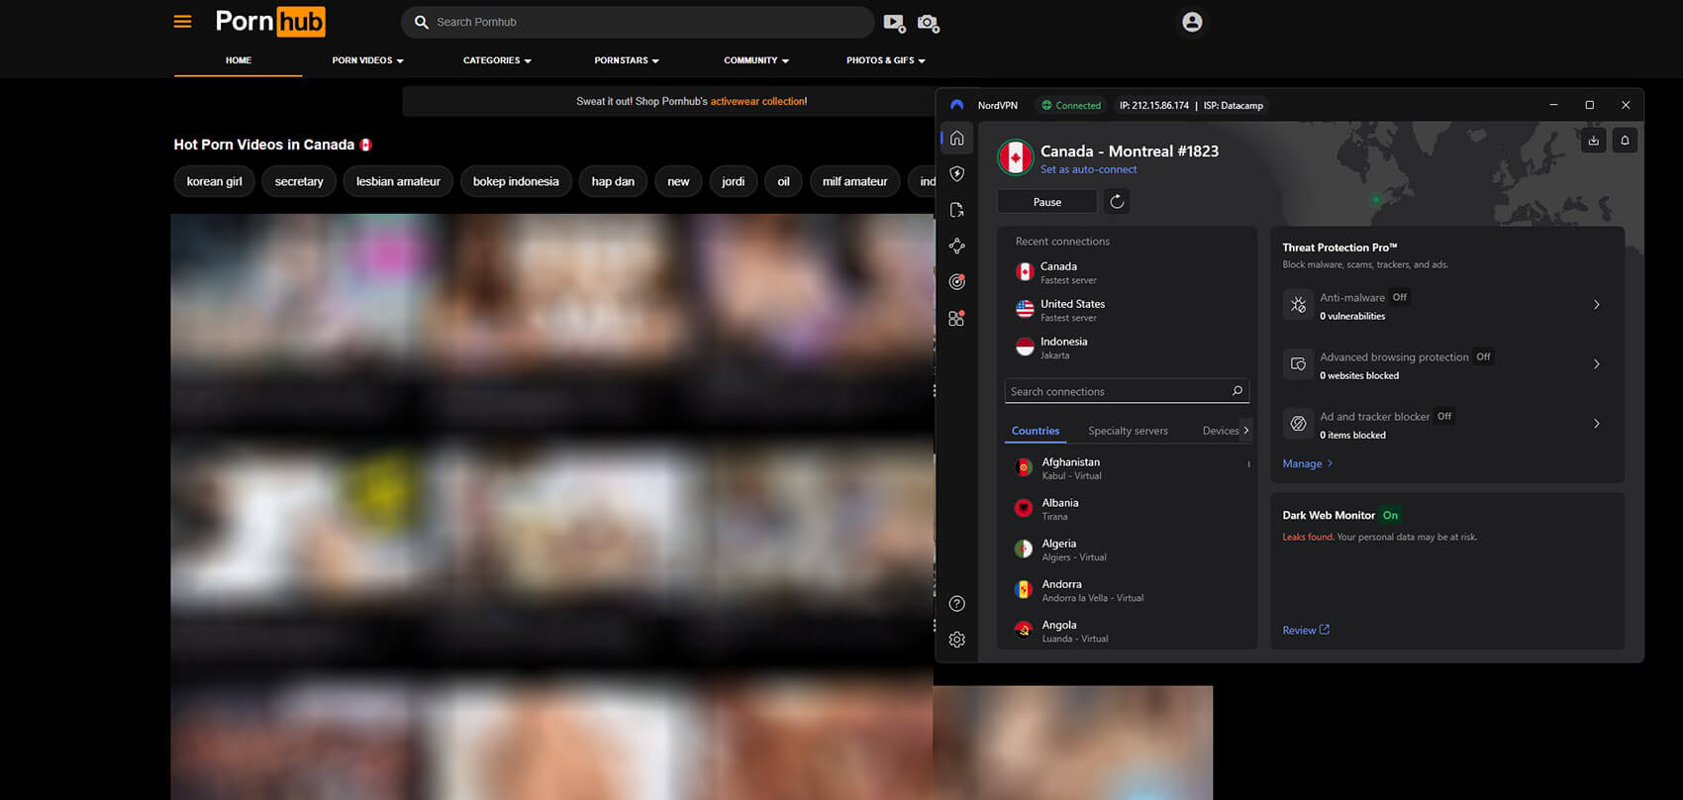Switch to Devices tab in NordVPN
This screenshot has width=1683, height=800.
[x=1220, y=431]
